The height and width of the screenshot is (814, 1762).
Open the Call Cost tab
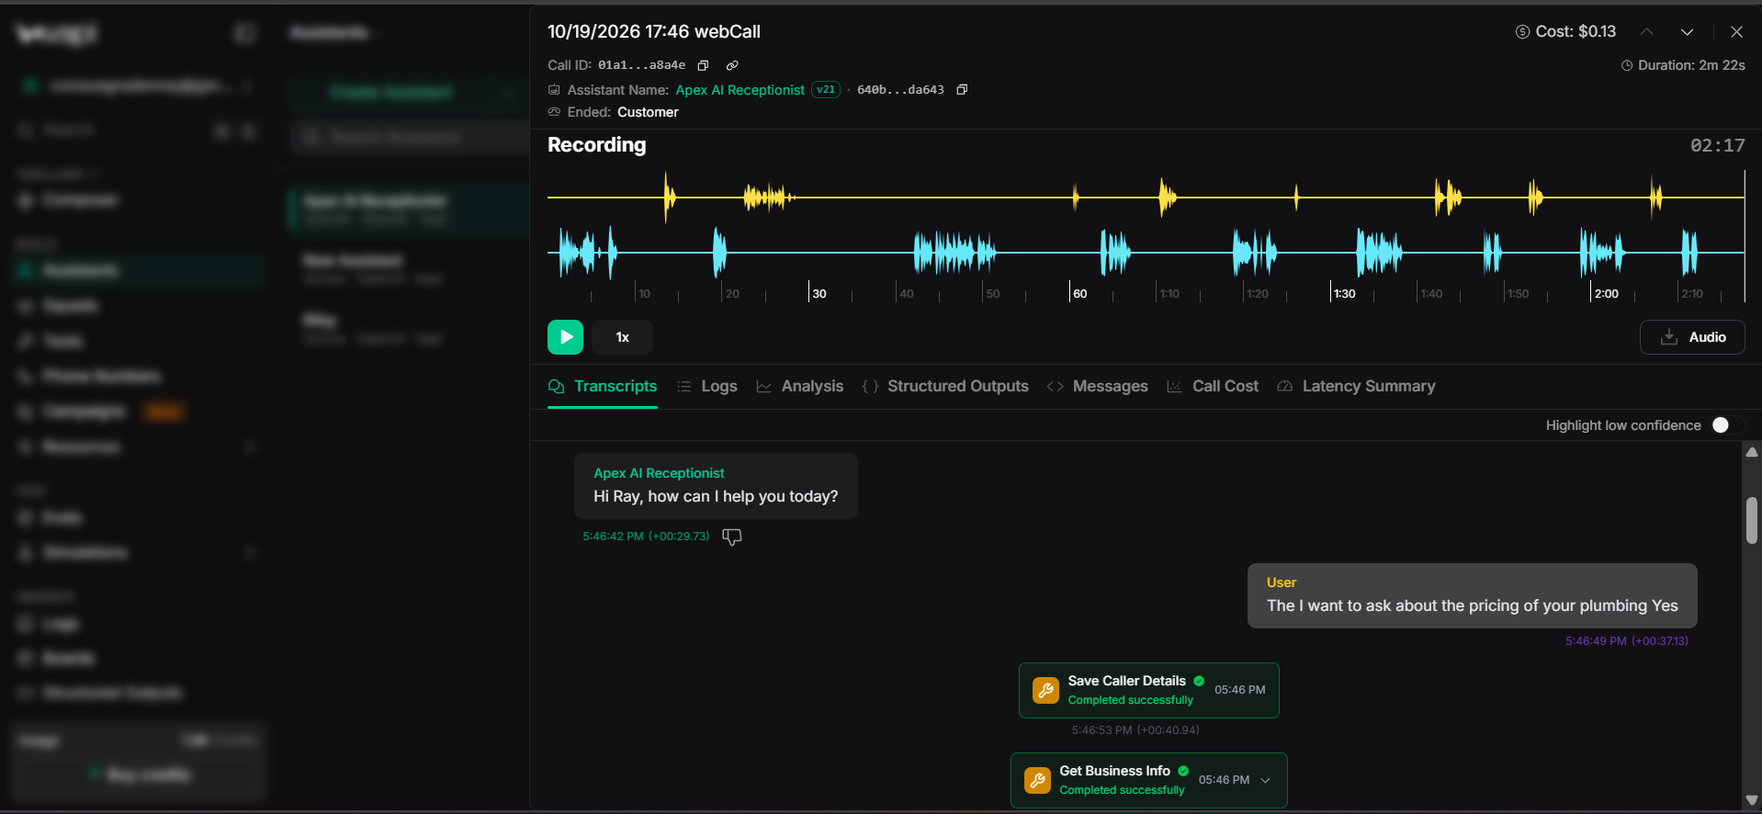point(1213,386)
